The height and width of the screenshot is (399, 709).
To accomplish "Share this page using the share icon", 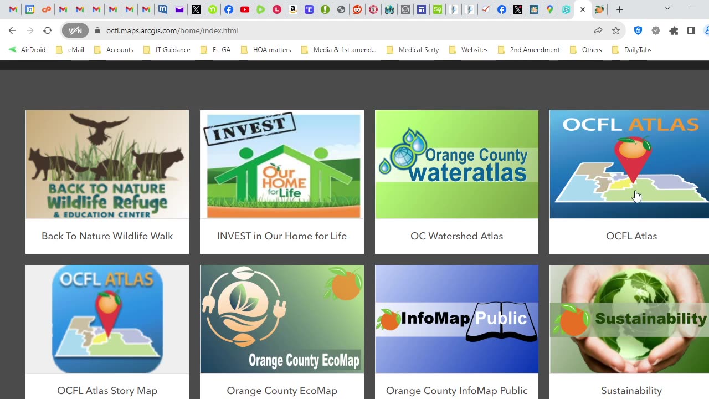I will coord(598,30).
